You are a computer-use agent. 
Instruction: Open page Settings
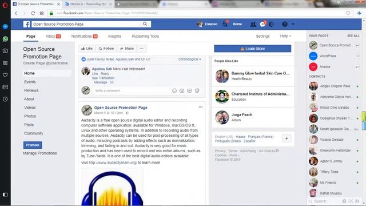(x=262, y=36)
